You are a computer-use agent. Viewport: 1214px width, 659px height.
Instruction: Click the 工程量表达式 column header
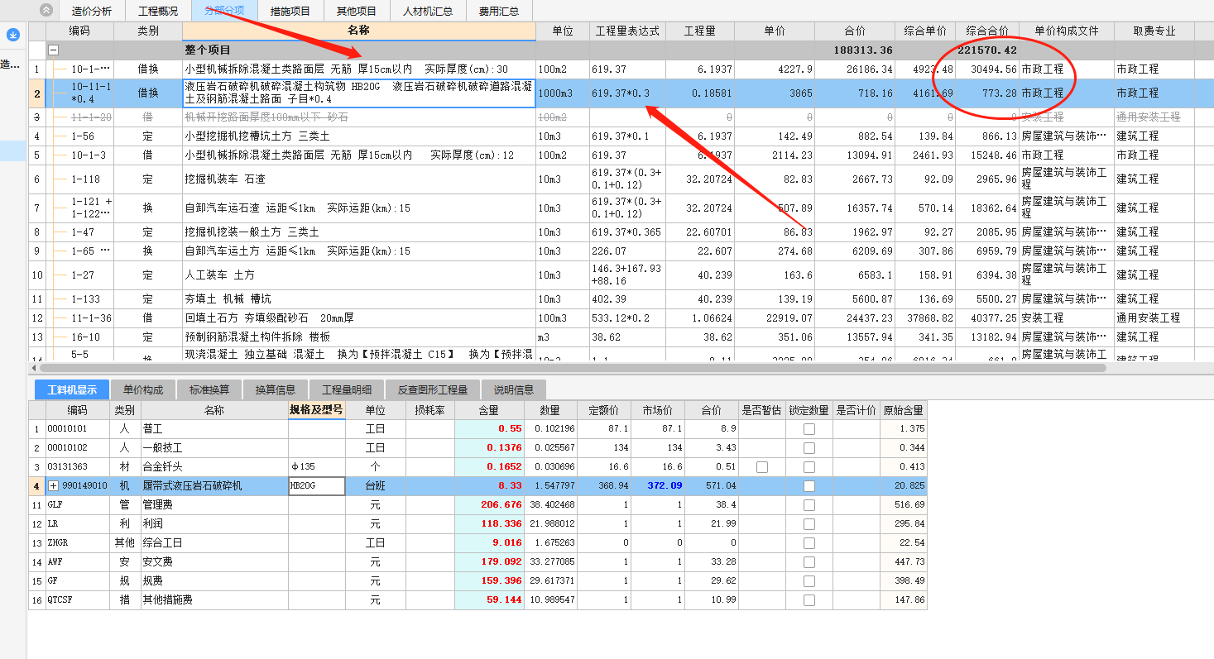627,31
